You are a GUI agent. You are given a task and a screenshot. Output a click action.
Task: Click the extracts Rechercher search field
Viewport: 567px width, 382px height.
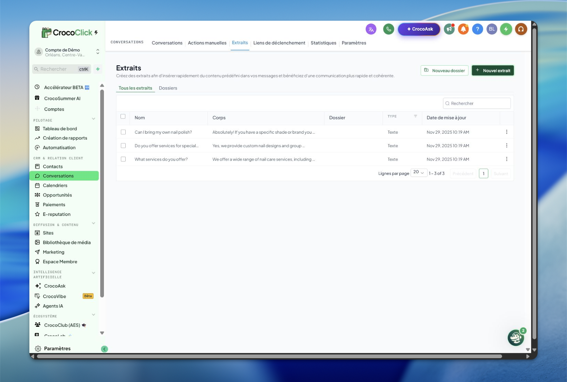(x=477, y=103)
